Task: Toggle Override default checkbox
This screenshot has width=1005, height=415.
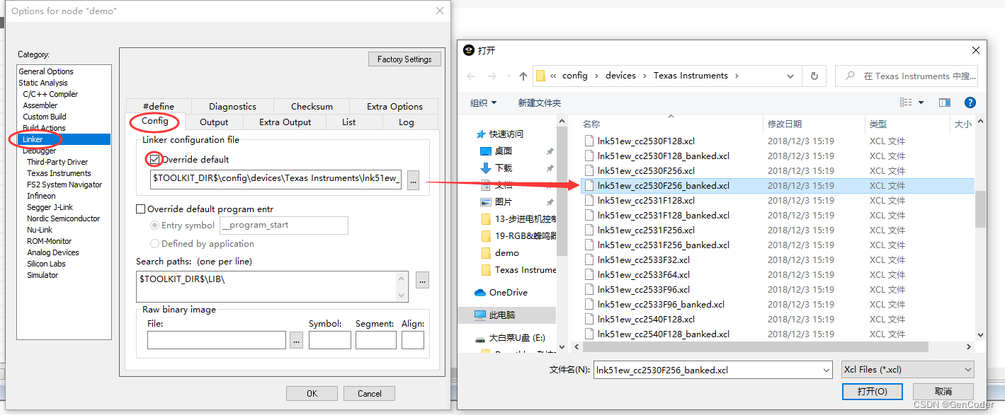Action: [x=154, y=159]
